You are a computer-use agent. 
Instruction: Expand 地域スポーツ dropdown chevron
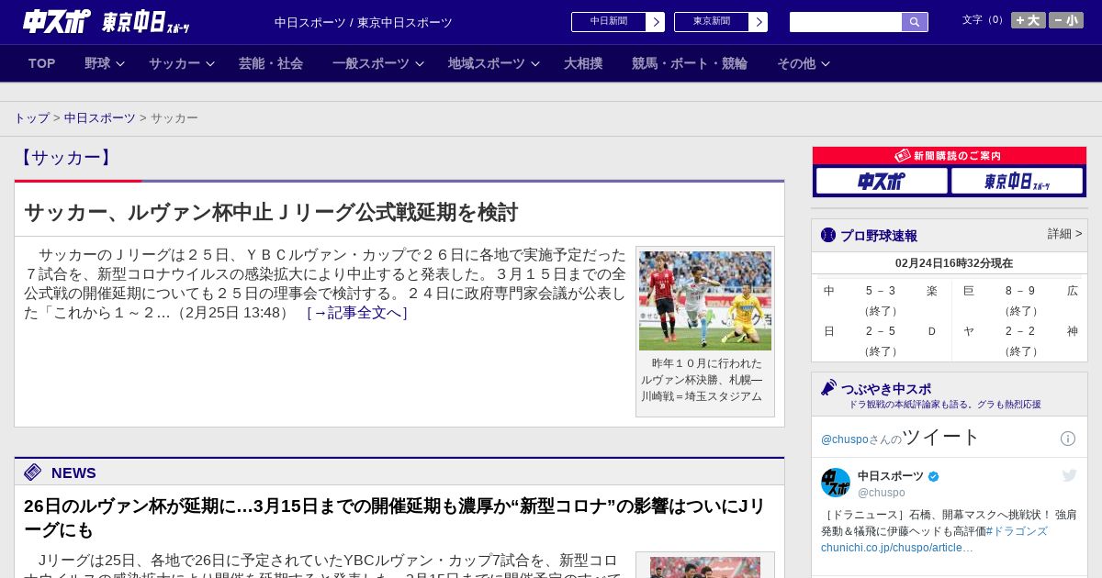click(x=535, y=64)
